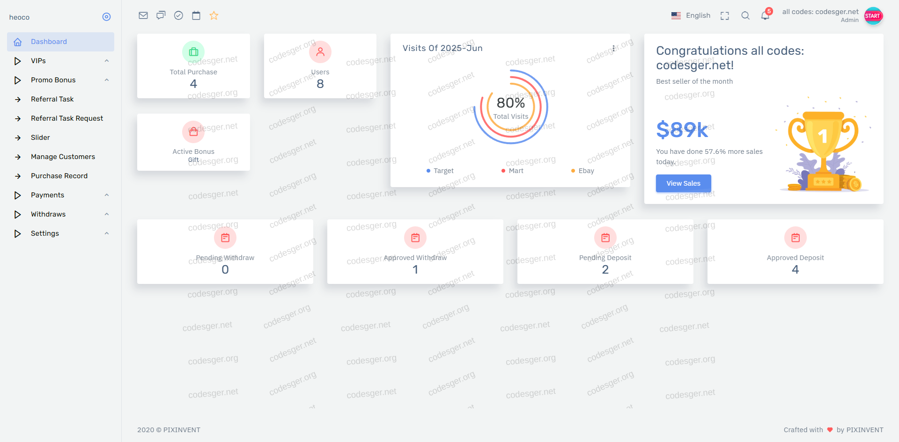899x442 pixels.
Task: Click the 80% Total Visits radial chart
Action: (x=510, y=107)
